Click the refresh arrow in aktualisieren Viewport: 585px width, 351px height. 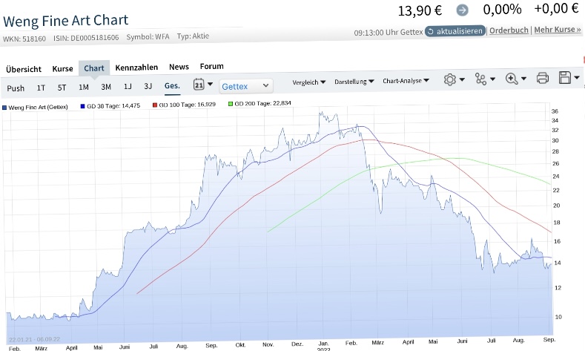pyautogui.click(x=431, y=31)
